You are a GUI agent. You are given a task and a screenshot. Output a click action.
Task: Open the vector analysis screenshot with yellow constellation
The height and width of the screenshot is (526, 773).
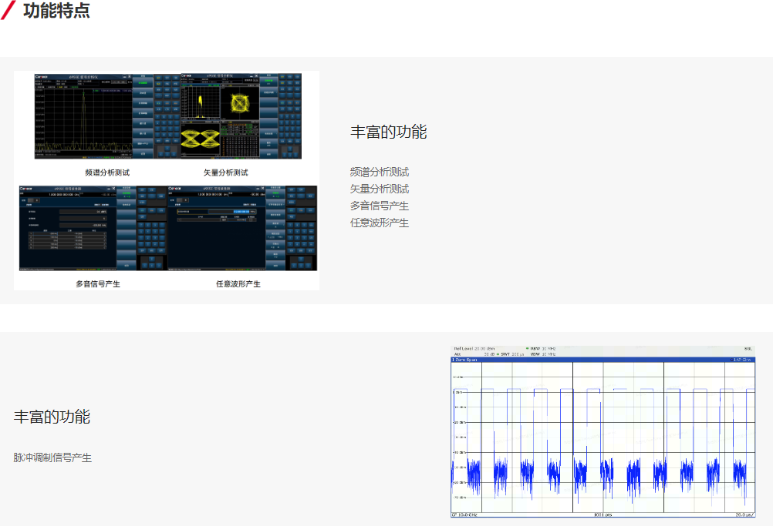click(x=239, y=117)
